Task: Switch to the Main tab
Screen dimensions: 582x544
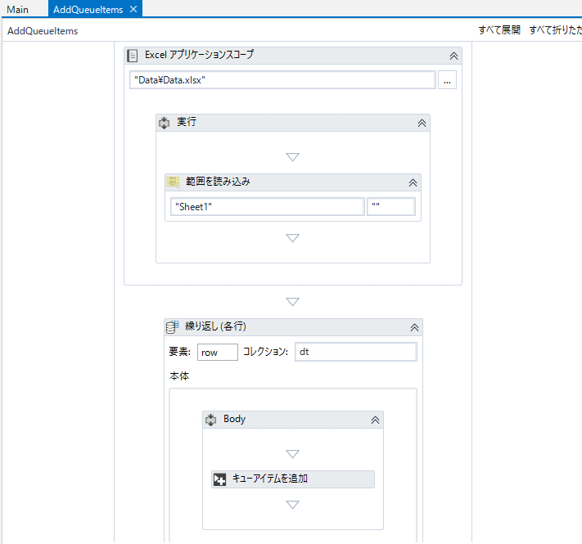Action: coord(17,9)
